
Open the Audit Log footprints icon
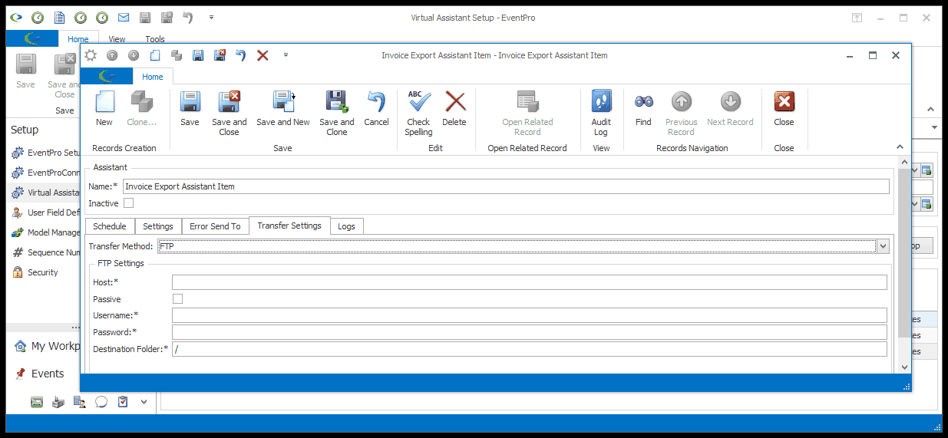[601, 102]
